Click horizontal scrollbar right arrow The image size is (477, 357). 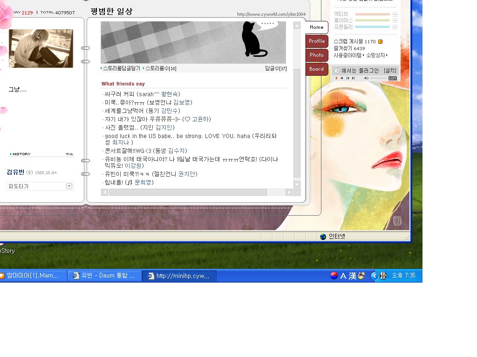(x=289, y=192)
